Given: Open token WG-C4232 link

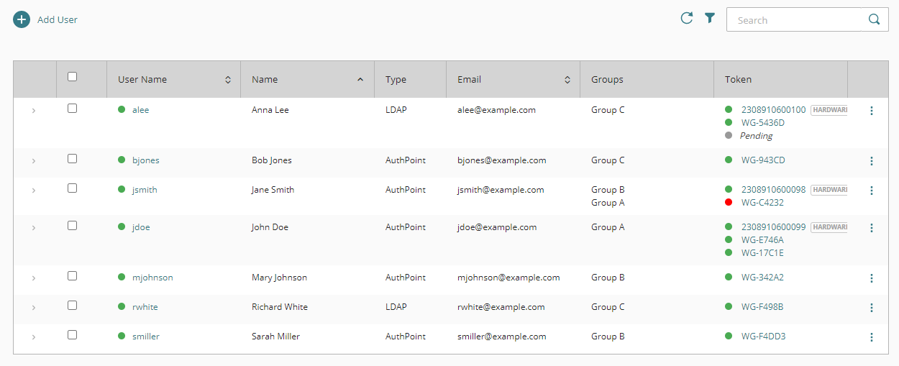Looking at the screenshot, I should [x=762, y=203].
